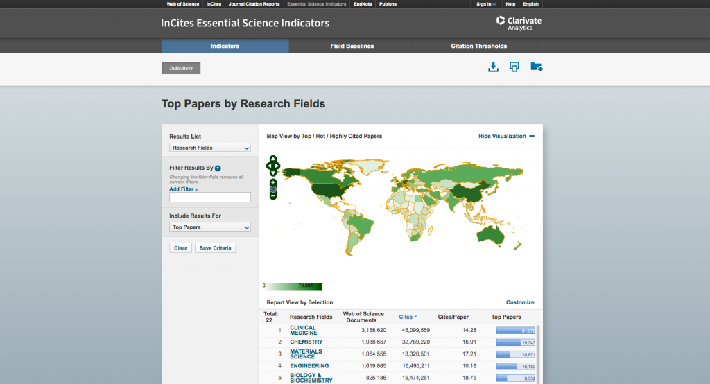This screenshot has width=710, height=384.
Task: Reset map to world view
Action: (273, 189)
